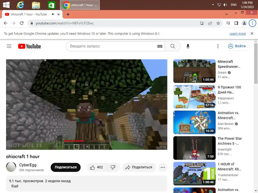258x193 pixels.
Task: Open The Power Star Archives 5 thumbnail
Action: click(x=194, y=148)
